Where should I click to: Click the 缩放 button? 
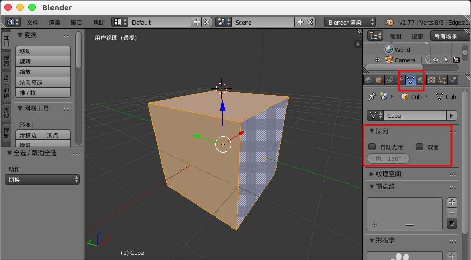coord(43,72)
